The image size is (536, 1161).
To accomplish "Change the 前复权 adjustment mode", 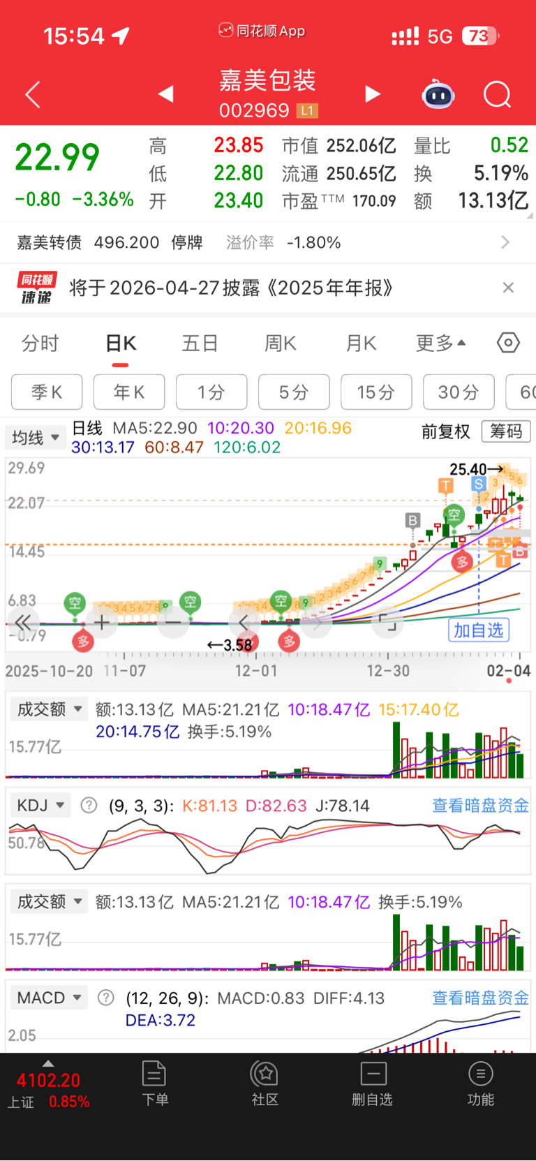I will [x=446, y=432].
